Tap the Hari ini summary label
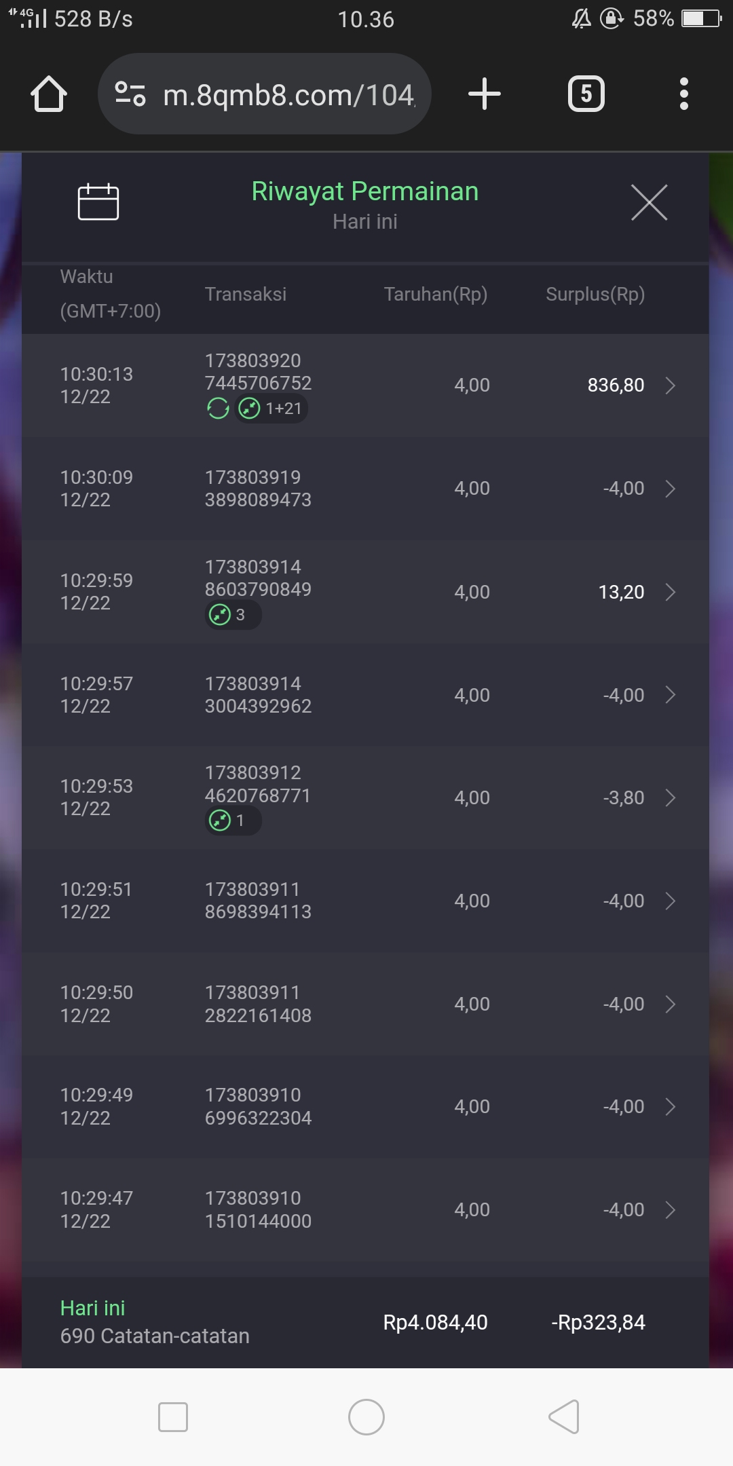The height and width of the screenshot is (1466, 733). (x=93, y=1308)
